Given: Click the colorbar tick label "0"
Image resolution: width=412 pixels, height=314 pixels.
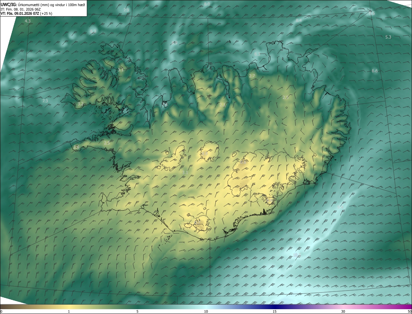Looking at the screenshot, I should (1, 311).
